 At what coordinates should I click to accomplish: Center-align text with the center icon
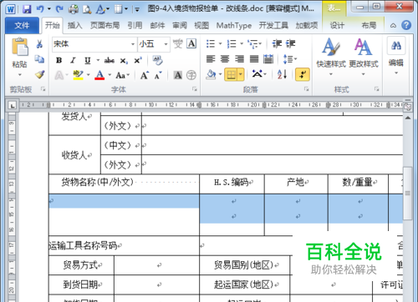tap(225, 59)
